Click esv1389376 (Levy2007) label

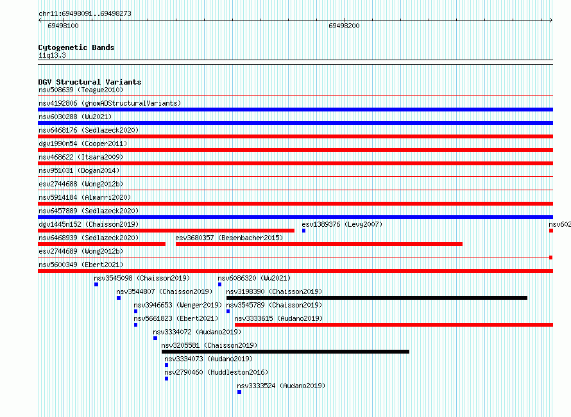(342, 224)
